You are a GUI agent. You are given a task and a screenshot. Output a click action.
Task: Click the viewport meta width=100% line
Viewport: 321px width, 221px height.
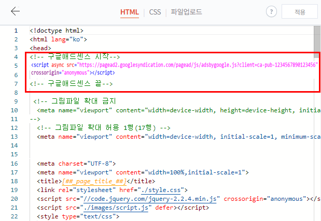pos(143,172)
